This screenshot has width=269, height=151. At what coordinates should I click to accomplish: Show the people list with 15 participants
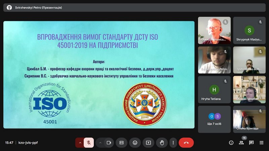pos(241,143)
